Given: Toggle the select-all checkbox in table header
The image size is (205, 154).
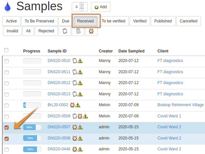Looking at the screenshot, I should 6,50.
